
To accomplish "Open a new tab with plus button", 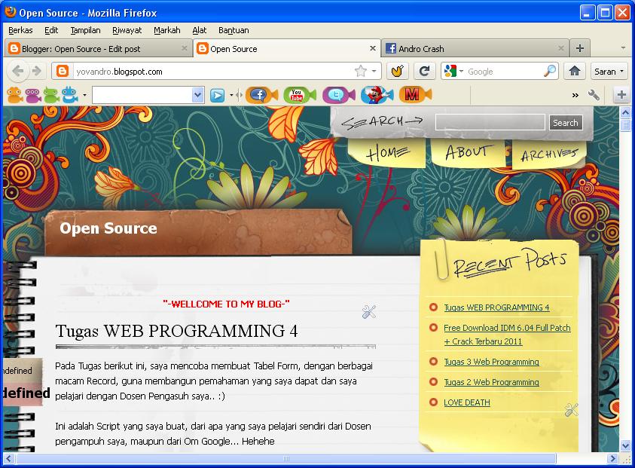I will coord(580,48).
